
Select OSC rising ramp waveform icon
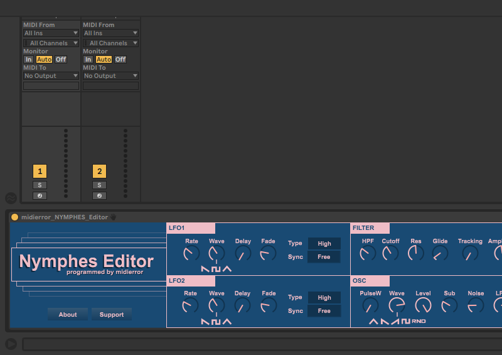[395, 321]
